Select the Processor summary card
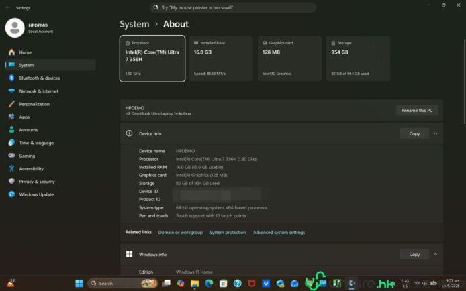Screen dimensions: 466x291 pyautogui.click(x=152, y=58)
